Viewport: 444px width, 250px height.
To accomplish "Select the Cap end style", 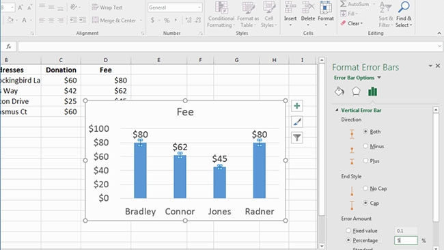I will coord(365,203).
